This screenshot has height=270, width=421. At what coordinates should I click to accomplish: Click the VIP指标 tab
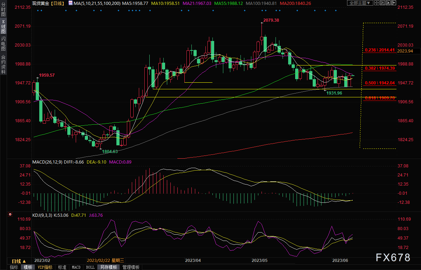click(45, 267)
